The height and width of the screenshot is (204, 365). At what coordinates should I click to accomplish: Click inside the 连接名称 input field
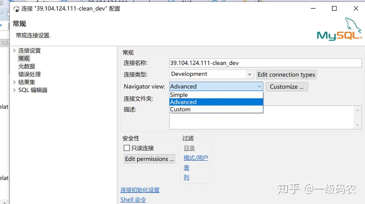[265, 63]
